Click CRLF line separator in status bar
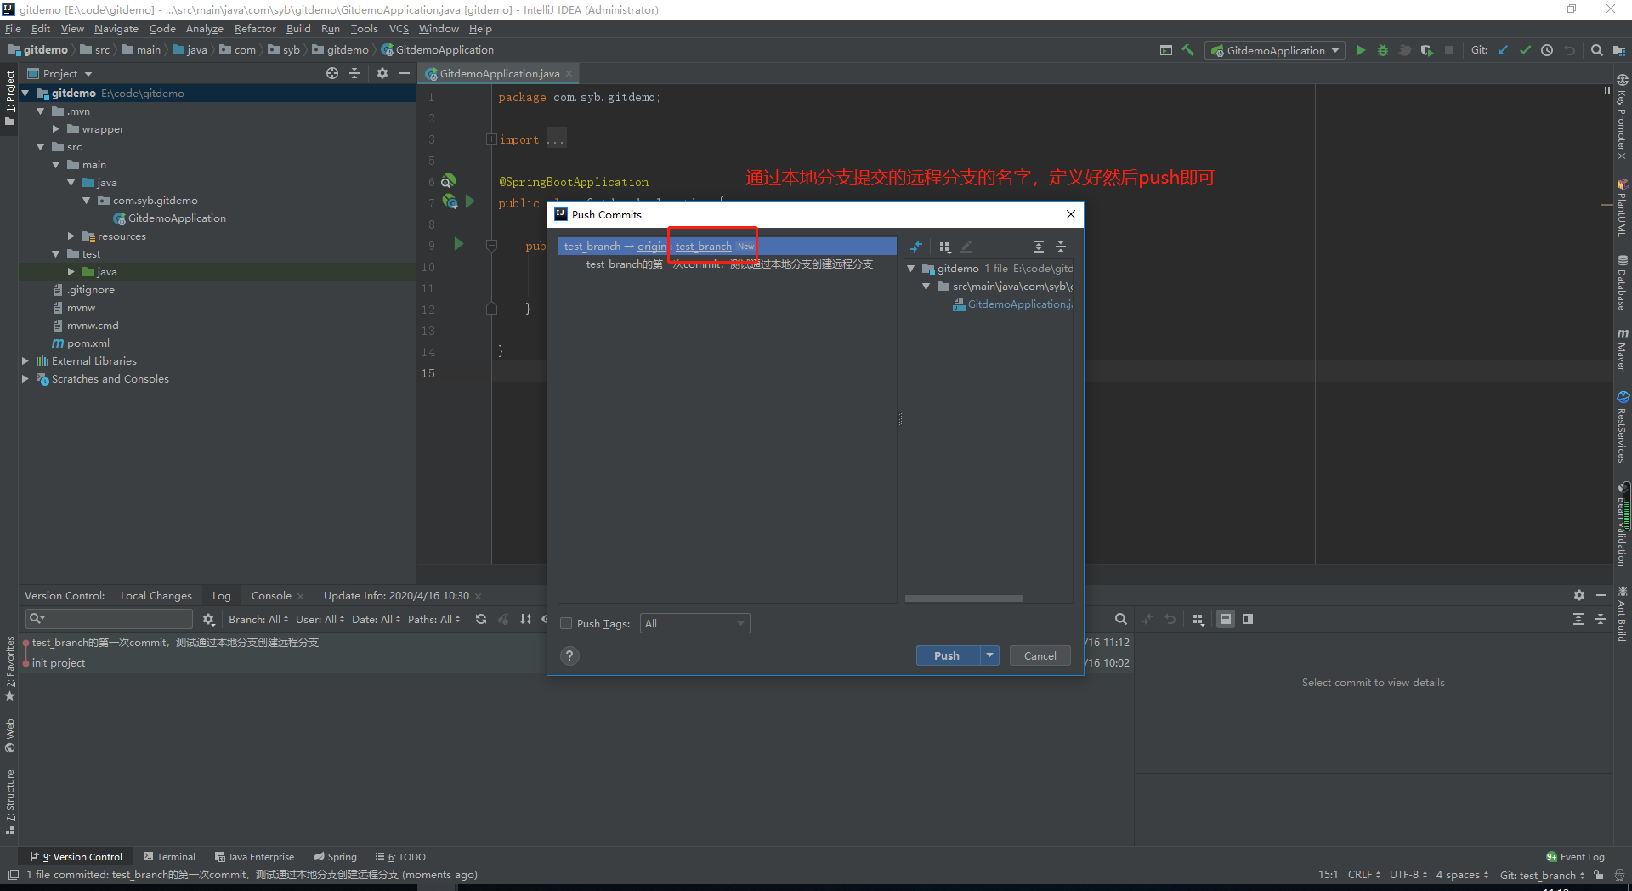 1364,875
